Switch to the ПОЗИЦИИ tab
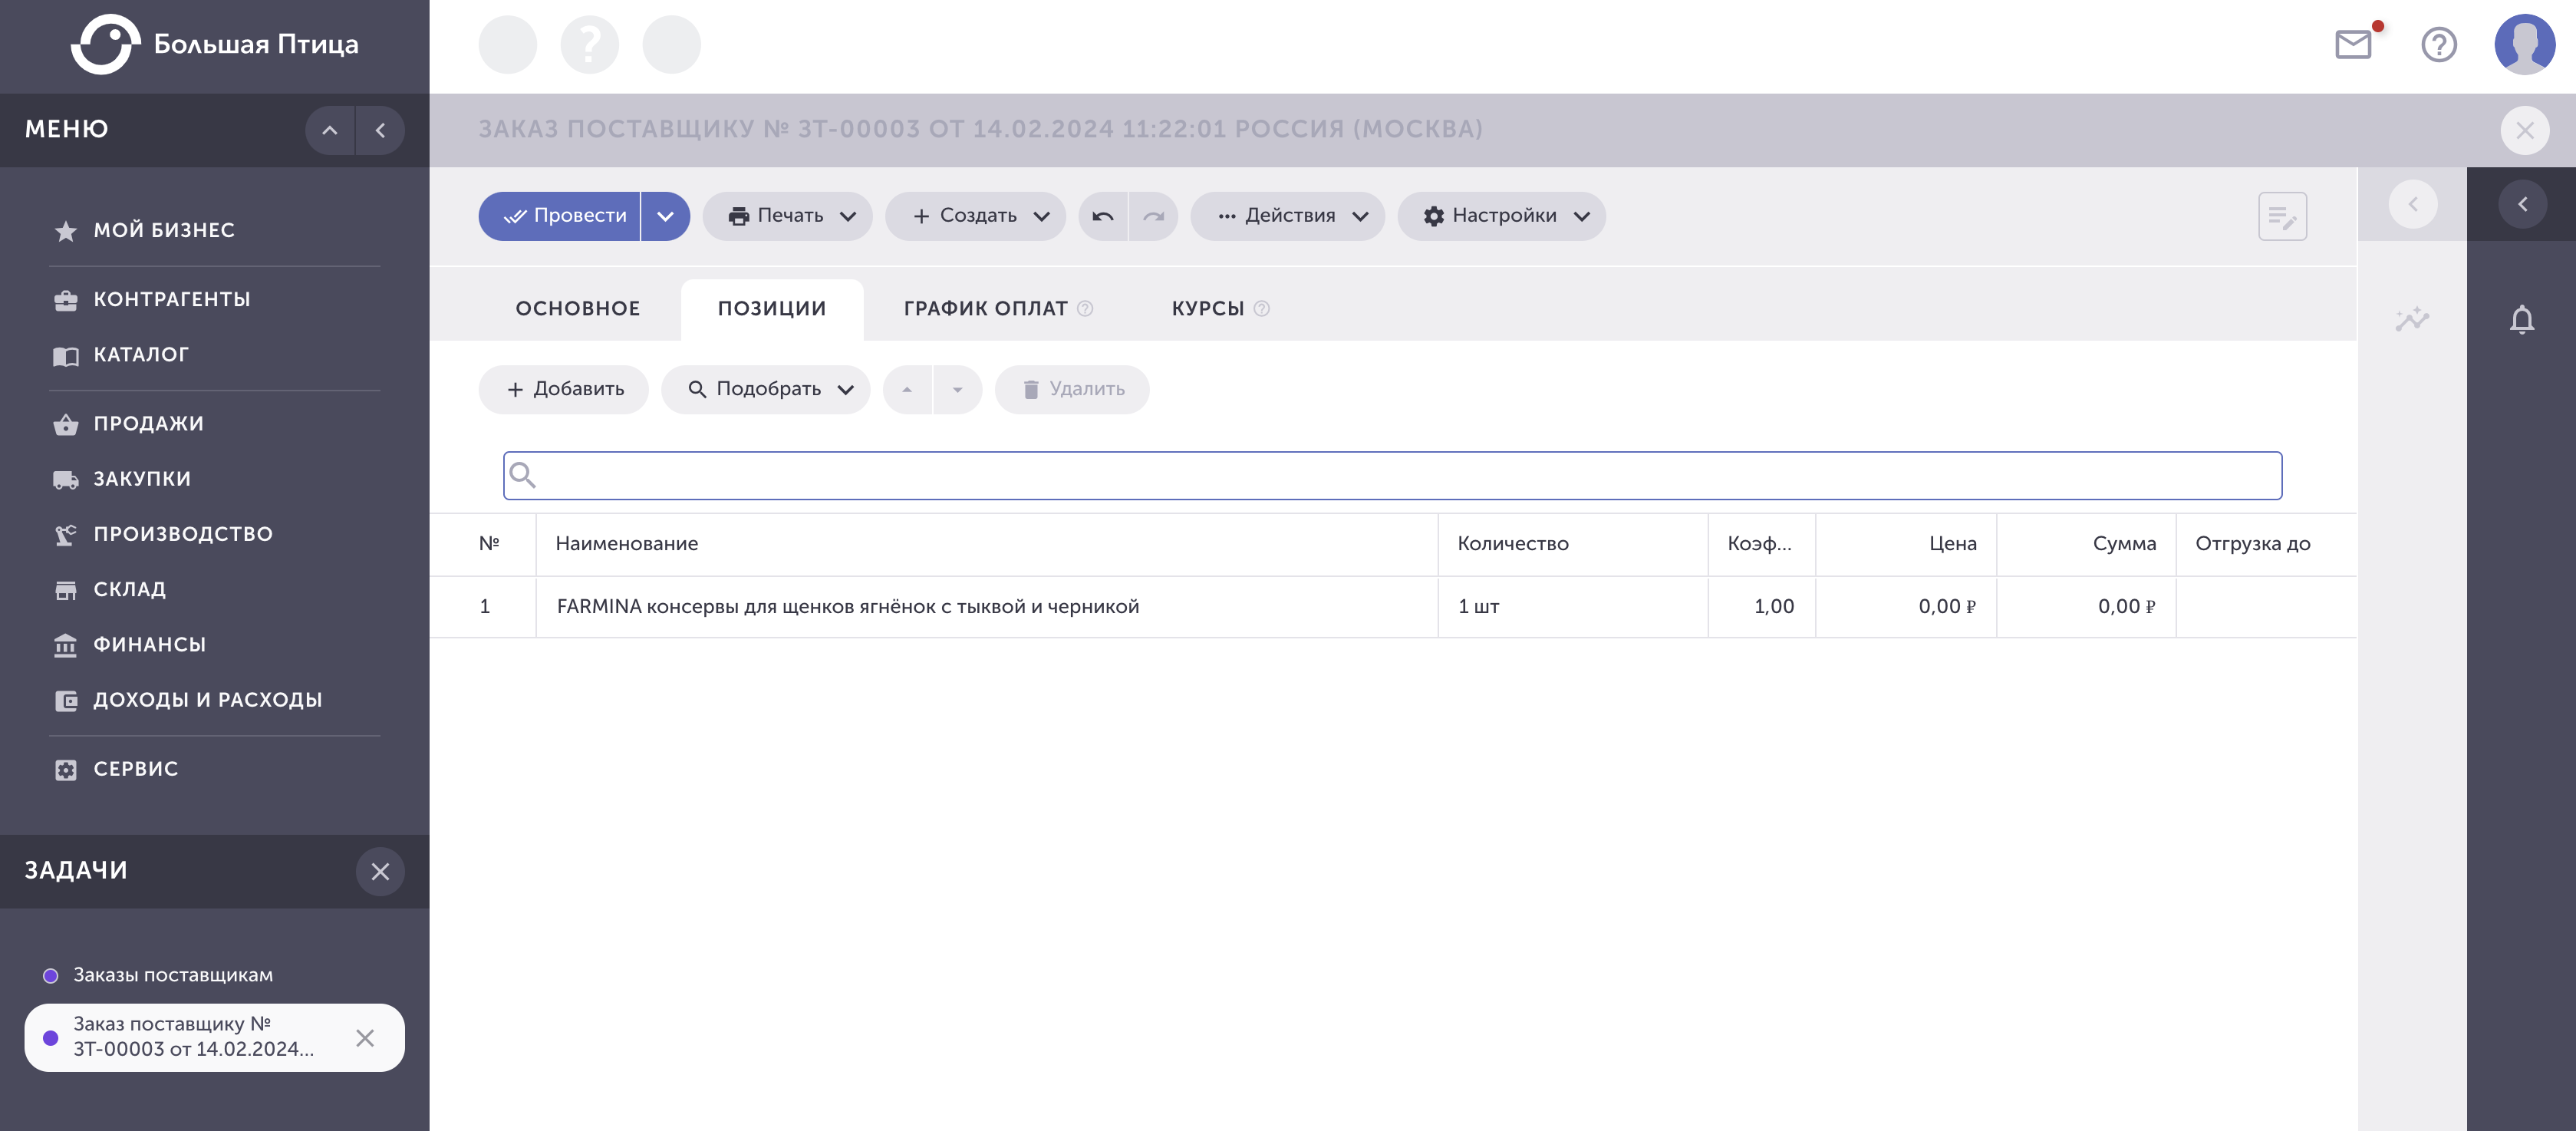Viewport: 2576px width, 1131px height. pyautogui.click(x=772, y=309)
